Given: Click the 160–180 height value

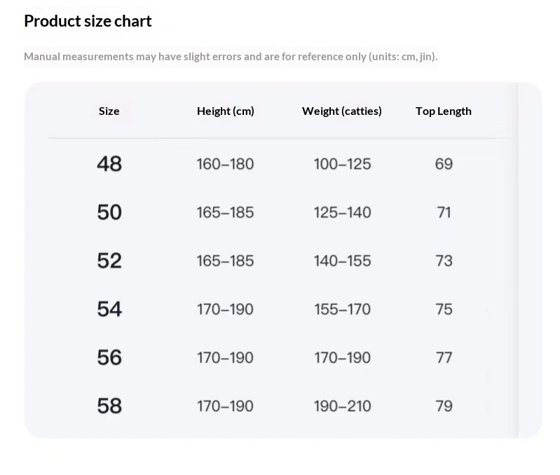Looking at the screenshot, I should pyautogui.click(x=226, y=164).
